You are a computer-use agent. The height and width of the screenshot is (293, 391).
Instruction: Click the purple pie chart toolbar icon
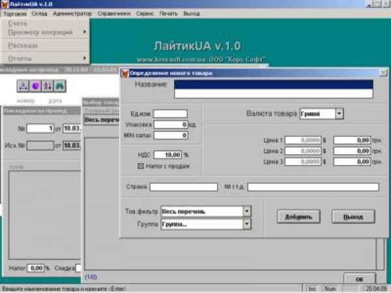click(x=35, y=85)
